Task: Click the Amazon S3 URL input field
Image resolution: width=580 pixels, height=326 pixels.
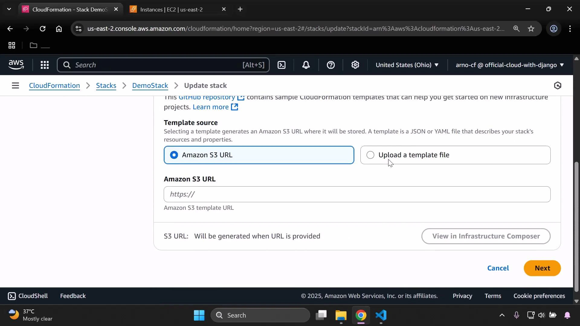Action: [357, 194]
